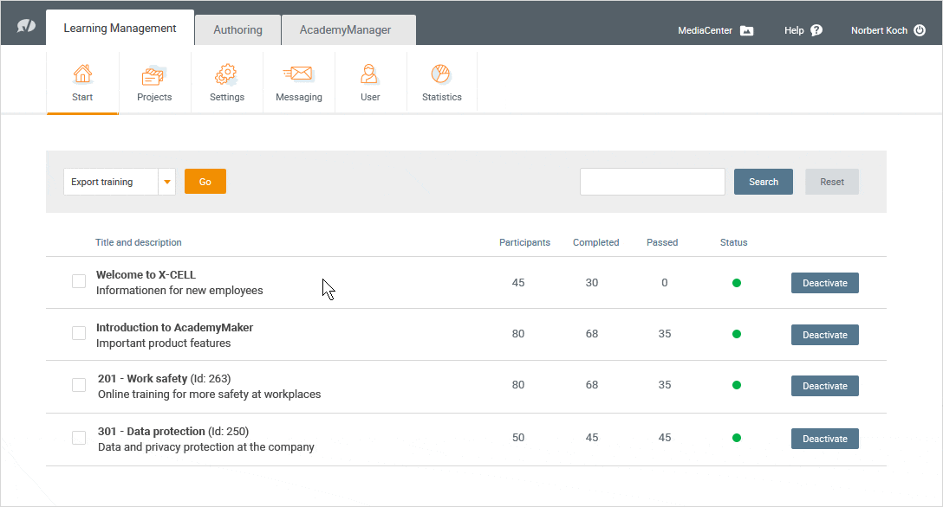Open the Projects folder icon
The image size is (943, 507).
coord(153,75)
